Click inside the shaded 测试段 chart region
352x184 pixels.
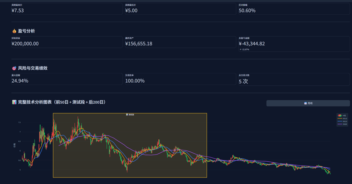tap(130, 145)
